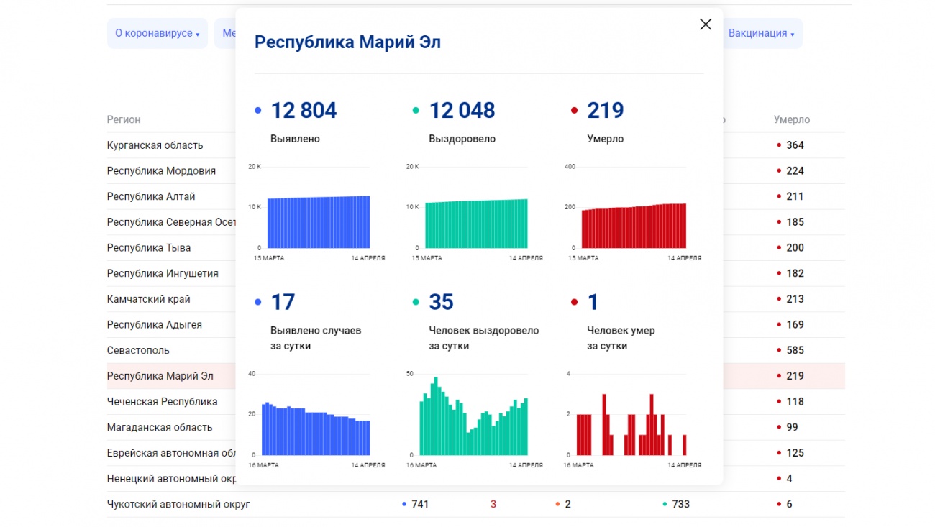Screen dimensions: 935x527
Task: Open Чеченская Республика region details
Action: (x=162, y=402)
